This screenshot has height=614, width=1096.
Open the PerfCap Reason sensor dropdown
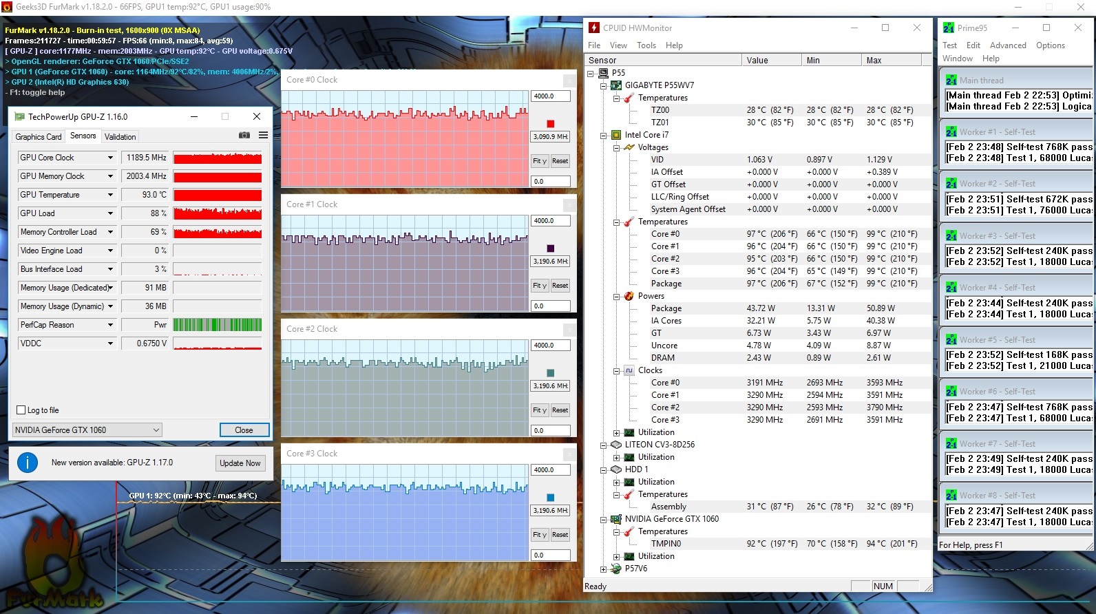(x=110, y=325)
